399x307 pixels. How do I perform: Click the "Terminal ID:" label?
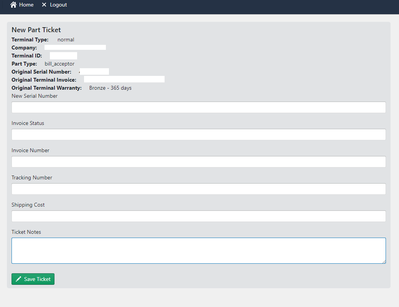pyautogui.click(x=27, y=56)
